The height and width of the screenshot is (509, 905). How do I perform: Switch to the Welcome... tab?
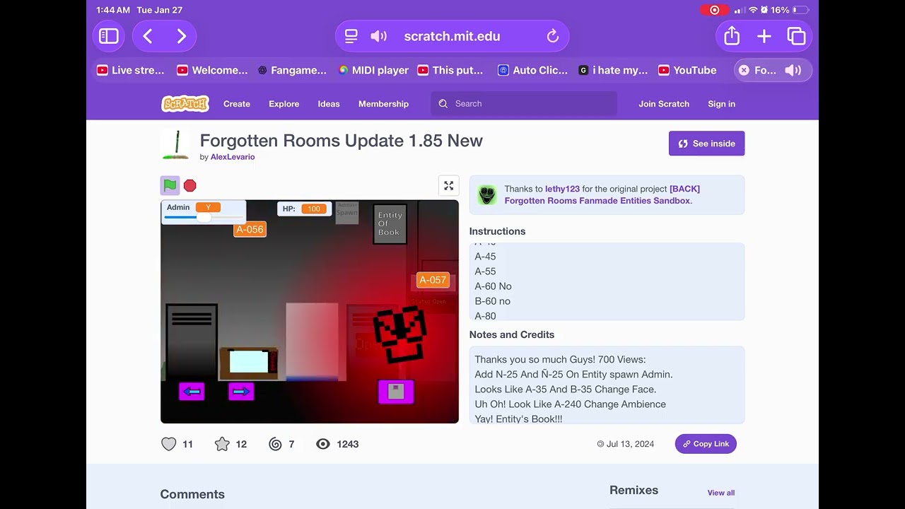212,70
